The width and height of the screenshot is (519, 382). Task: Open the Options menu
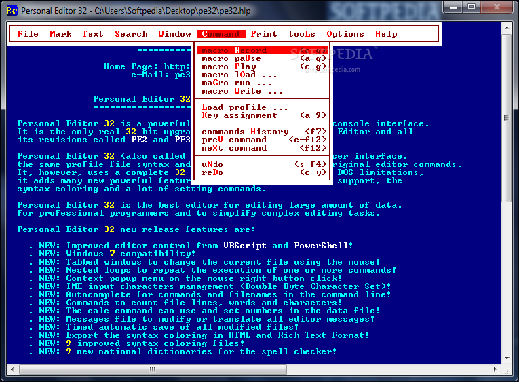pos(345,34)
